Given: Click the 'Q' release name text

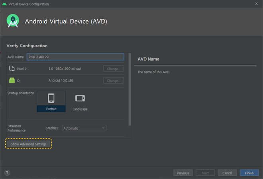Looking at the screenshot, I should click(18, 81).
